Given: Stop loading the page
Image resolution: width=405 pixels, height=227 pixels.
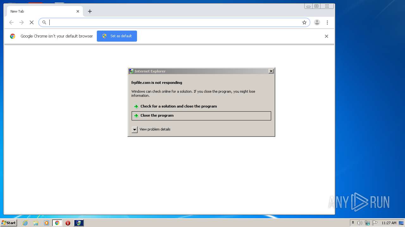Looking at the screenshot, I should 32,22.
